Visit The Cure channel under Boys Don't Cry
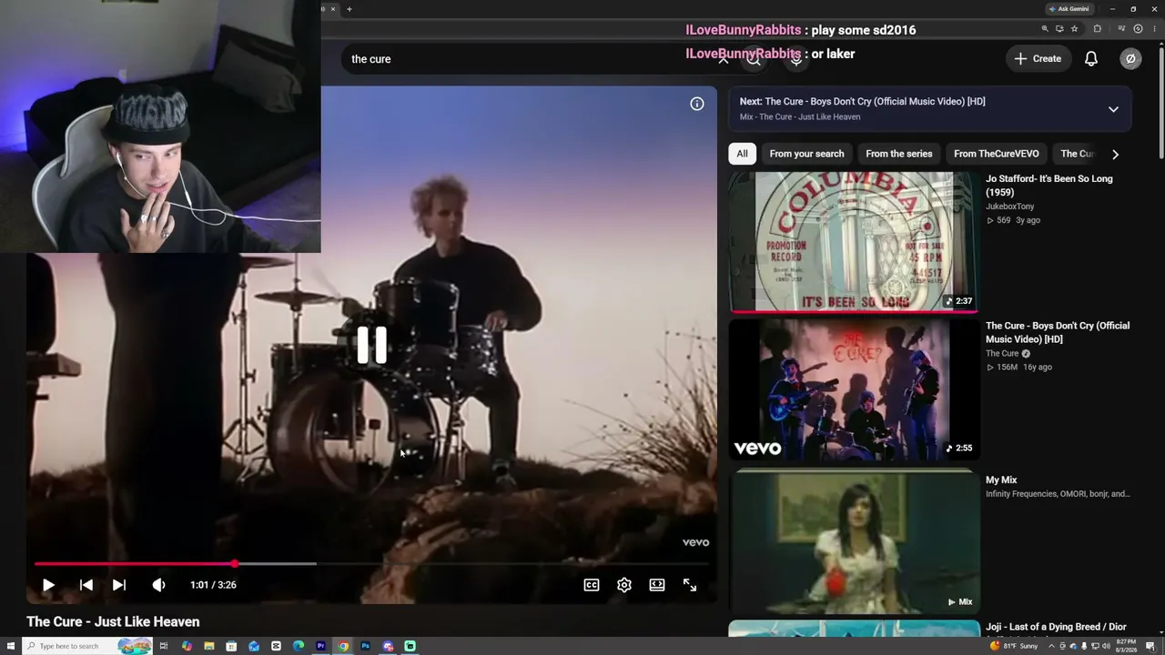The height and width of the screenshot is (655, 1165). point(1002,354)
